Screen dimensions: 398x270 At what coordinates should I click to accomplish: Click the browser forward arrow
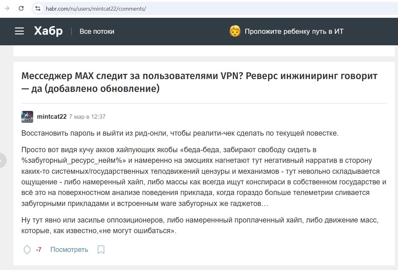[7, 8]
